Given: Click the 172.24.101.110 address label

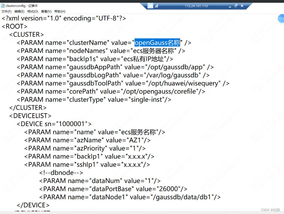Looking at the screenshot, I should click(196, 6).
